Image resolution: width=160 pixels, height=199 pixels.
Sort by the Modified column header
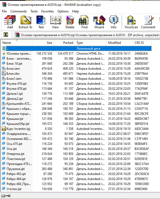coord(120,43)
